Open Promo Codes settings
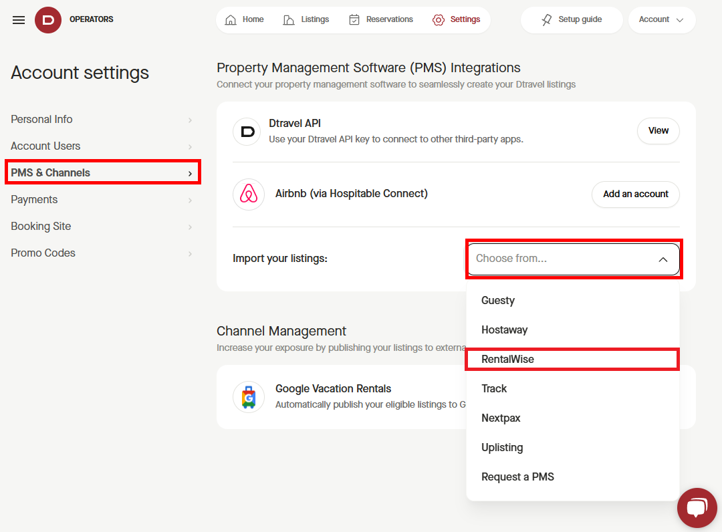Screen dimensions: 722x532 point(103,253)
